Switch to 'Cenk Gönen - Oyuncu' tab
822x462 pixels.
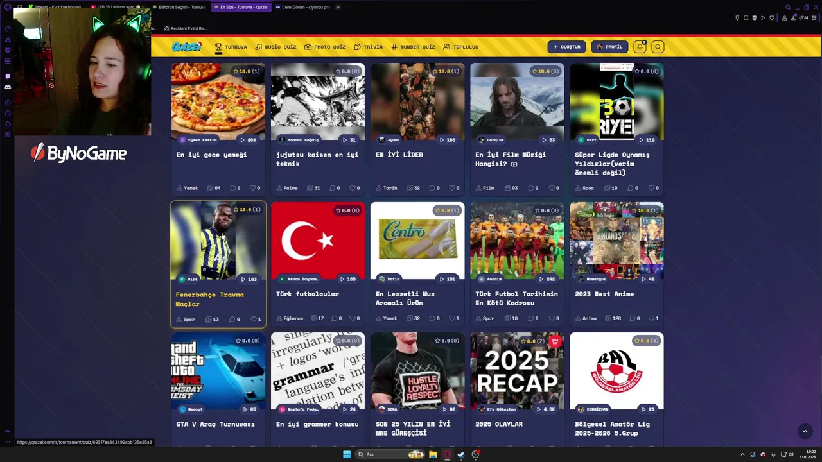tap(302, 7)
